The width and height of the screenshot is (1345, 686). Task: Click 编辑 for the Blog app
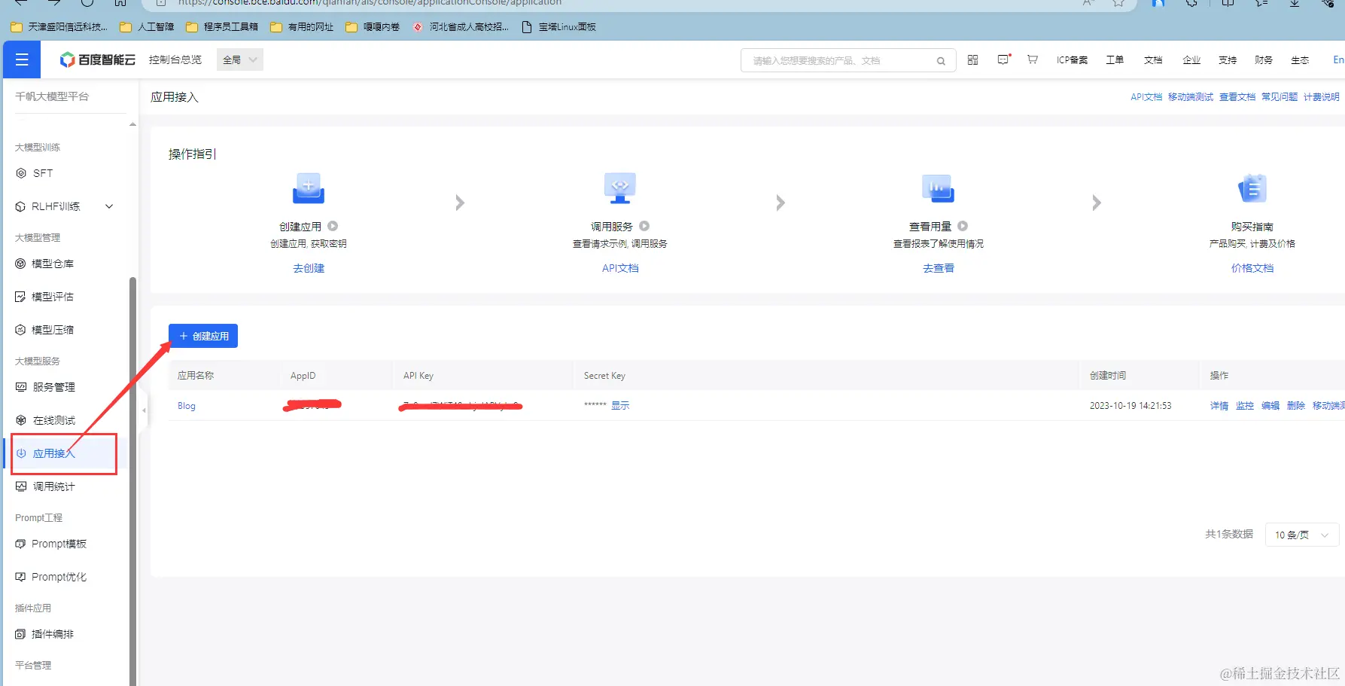1270,406
